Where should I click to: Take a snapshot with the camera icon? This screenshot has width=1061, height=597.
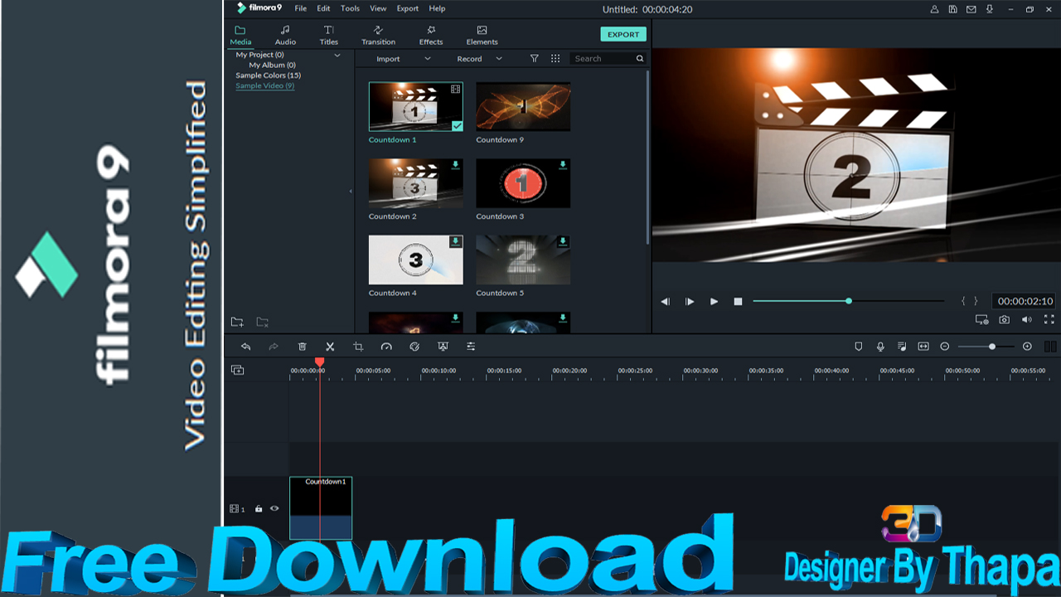1005,319
